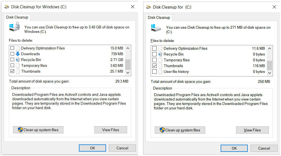281x156 pixels.
Task: Click Cancel in the left window
Action: point(122,148)
